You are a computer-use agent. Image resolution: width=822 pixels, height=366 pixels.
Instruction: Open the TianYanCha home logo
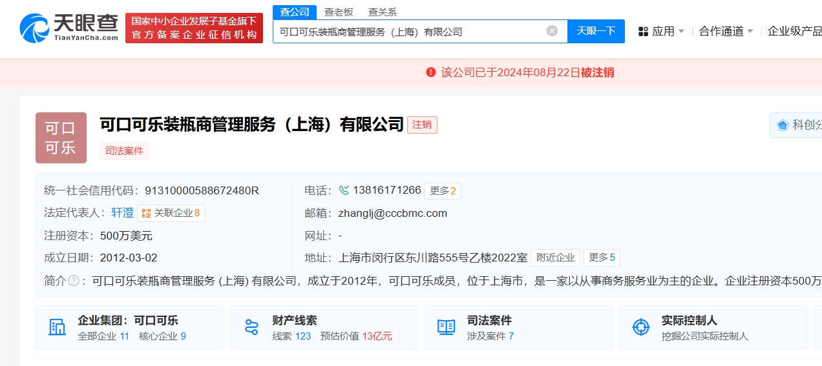[68, 28]
